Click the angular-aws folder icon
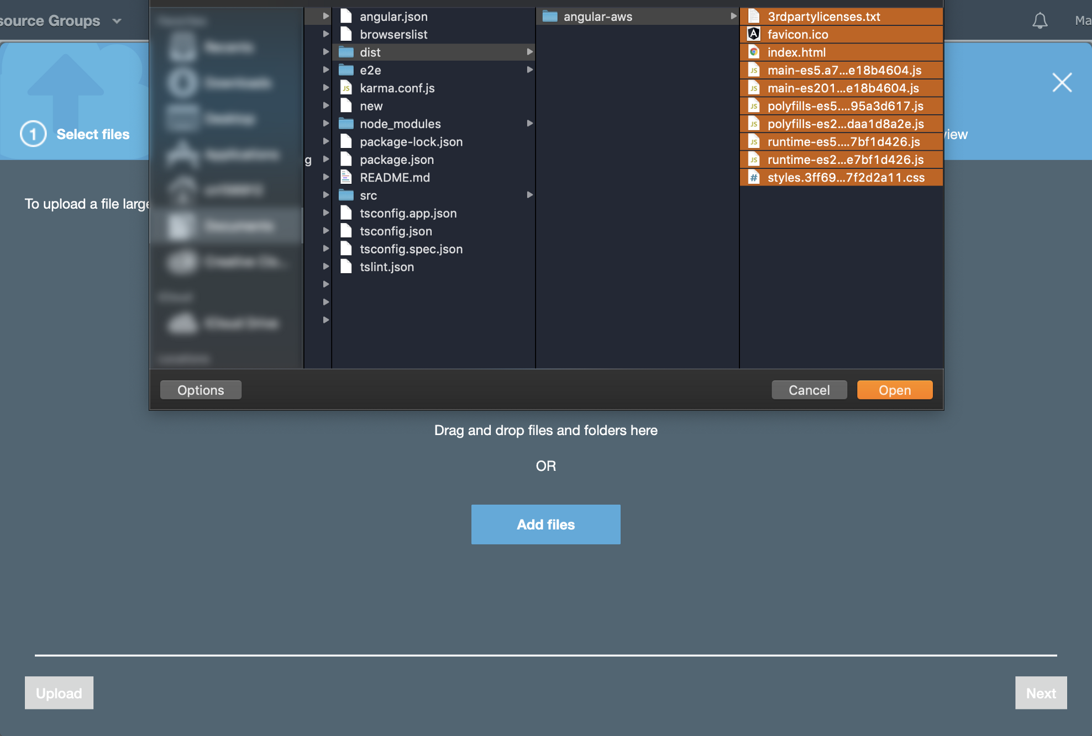The height and width of the screenshot is (736, 1092). click(x=550, y=17)
